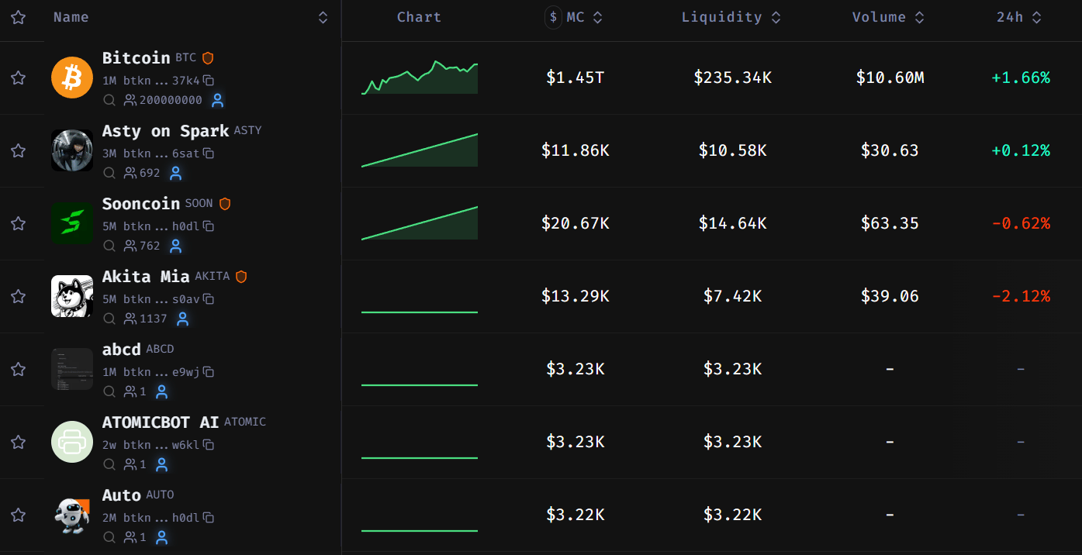
Task: Toggle the favorites star in the header
Action: [18, 17]
